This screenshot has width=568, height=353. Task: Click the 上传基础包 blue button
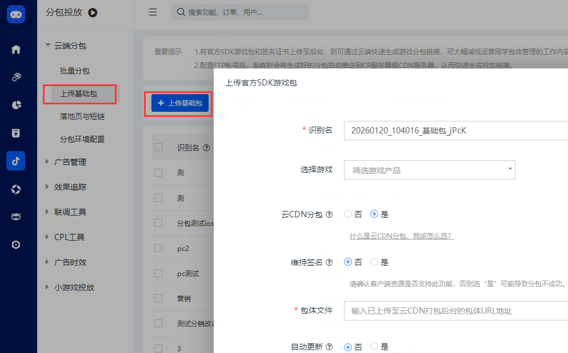pyautogui.click(x=180, y=103)
